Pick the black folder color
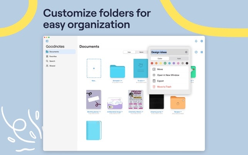This screenshot has height=155, width=248. point(187,63)
